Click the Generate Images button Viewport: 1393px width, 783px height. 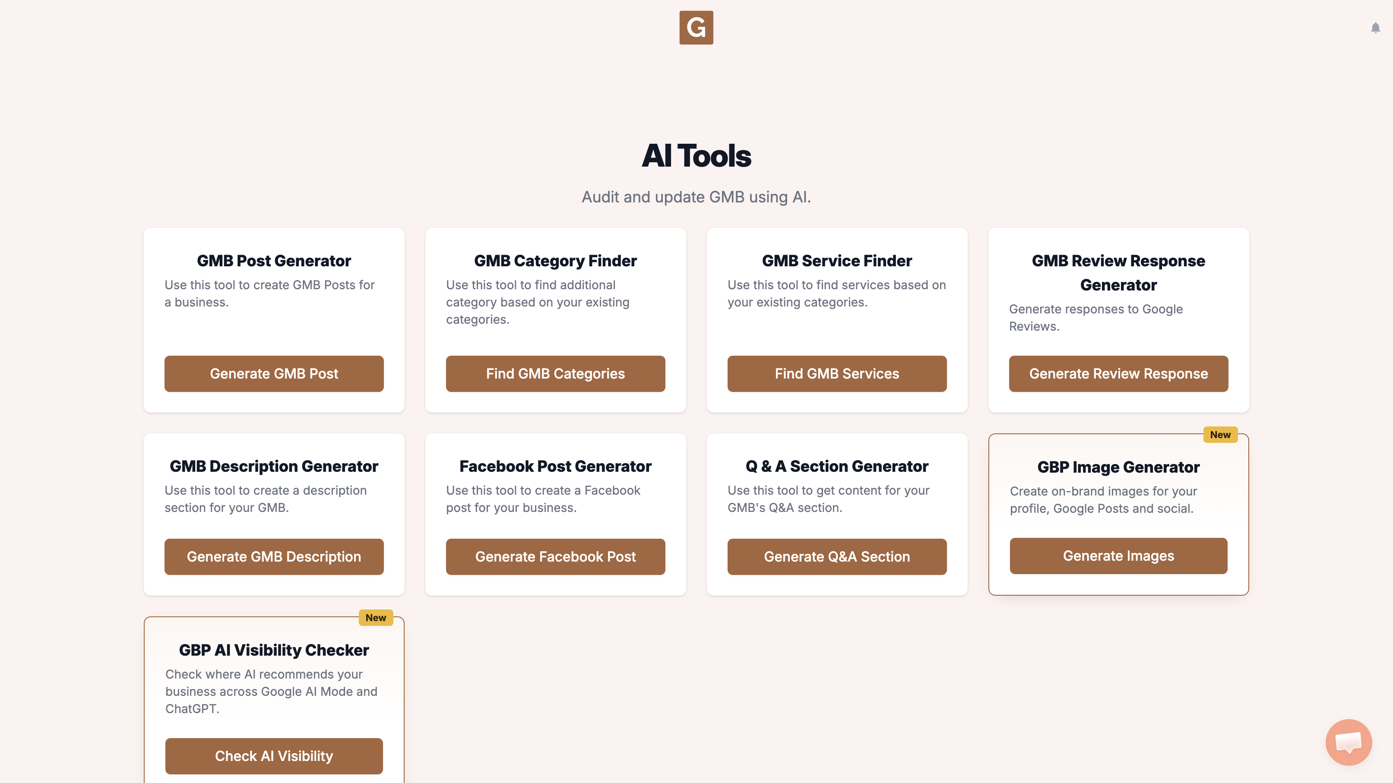point(1118,556)
